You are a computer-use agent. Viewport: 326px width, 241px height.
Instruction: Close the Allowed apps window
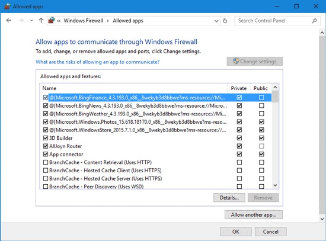[316, 7]
